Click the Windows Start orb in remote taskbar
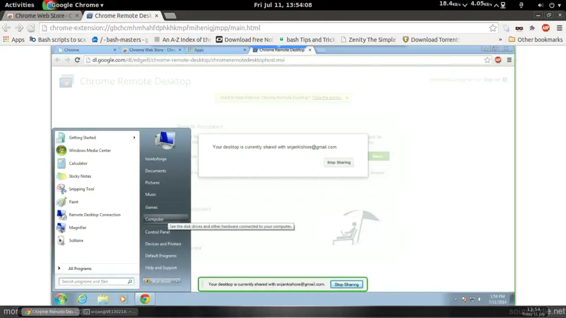 [x=61, y=299]
